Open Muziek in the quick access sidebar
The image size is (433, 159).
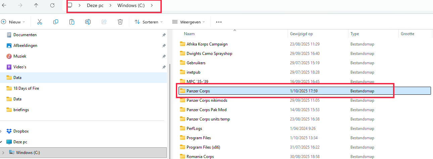click(20, 56)
